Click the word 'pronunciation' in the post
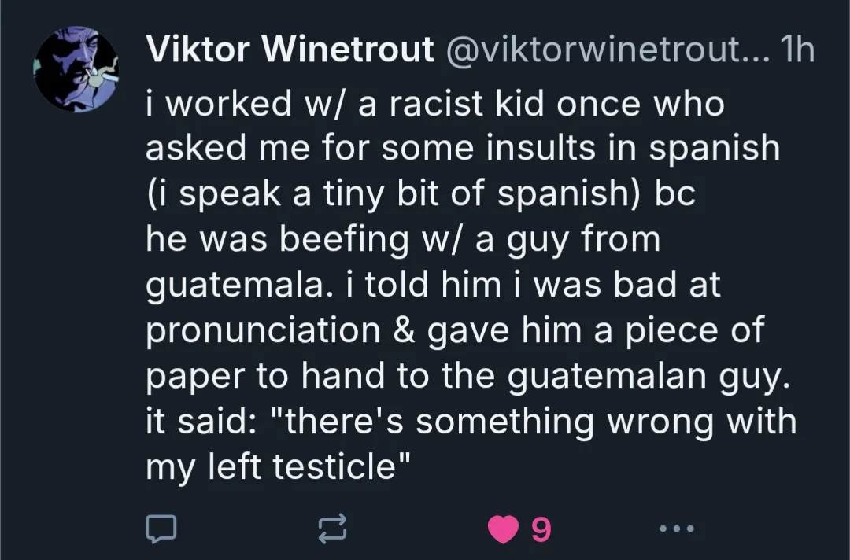The height and width of the screenshot is (560, 850). [x=263, y=330]
